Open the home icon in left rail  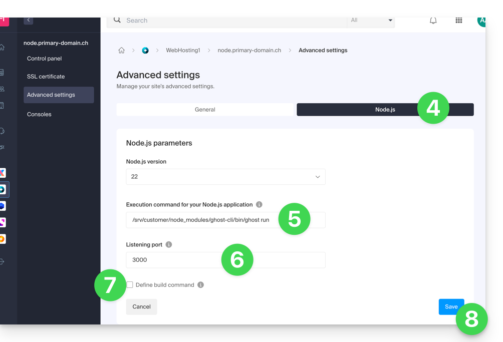click(x=2, y=48)
